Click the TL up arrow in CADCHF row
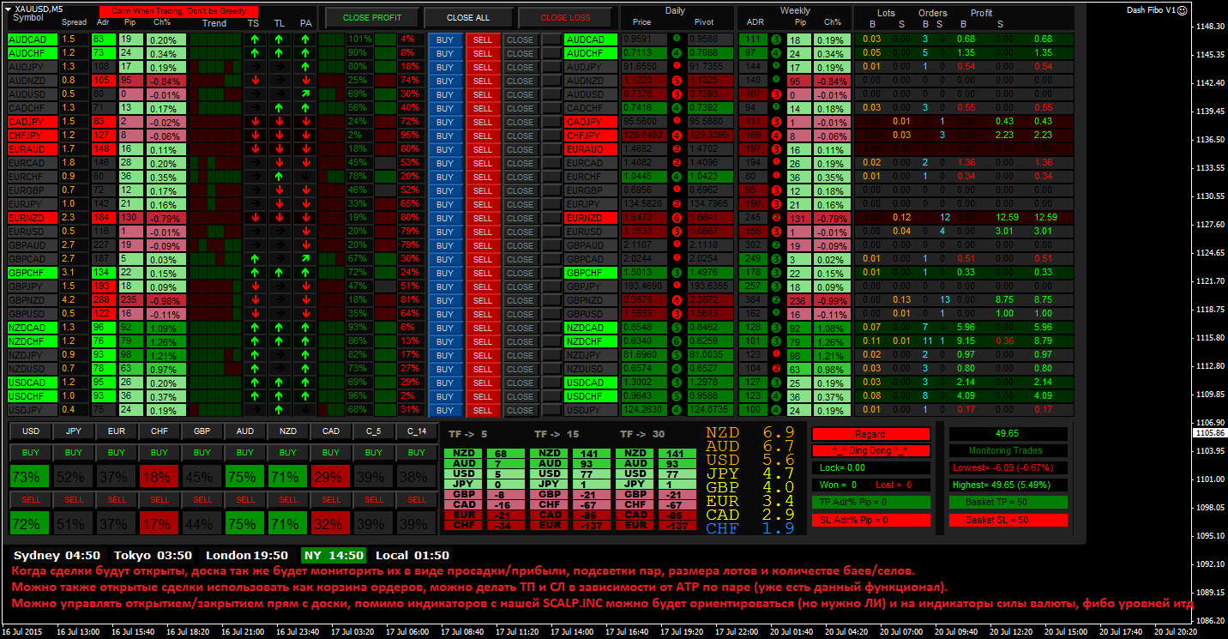The image size is (1228, 639). (280, 108)
